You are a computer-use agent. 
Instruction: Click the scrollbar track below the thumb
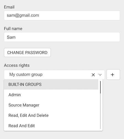(x=100, y=111)
